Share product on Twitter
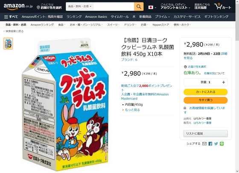239x173 pixels. pos(216,144)
